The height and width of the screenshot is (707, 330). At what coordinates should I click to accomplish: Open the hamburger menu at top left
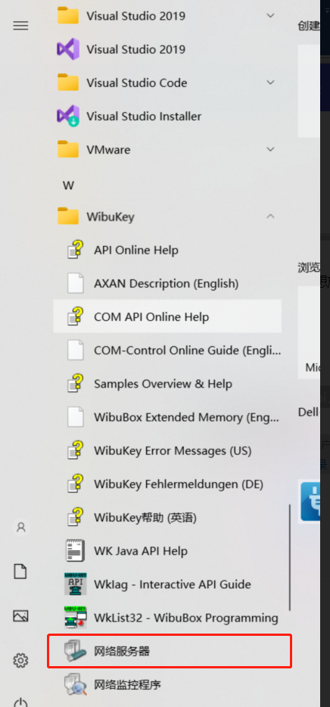(20, 25)
